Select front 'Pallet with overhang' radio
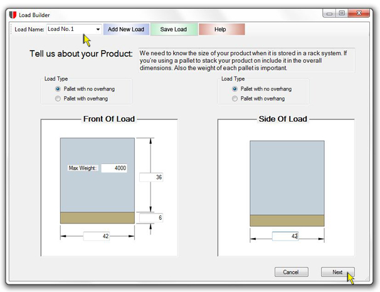This screenshot has width=380, height=292. coord(58,99)
